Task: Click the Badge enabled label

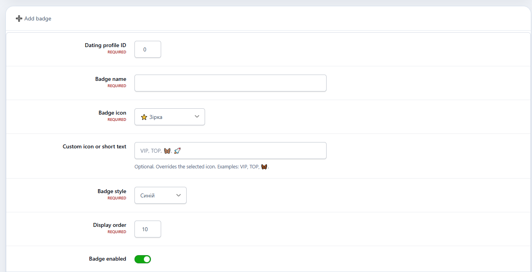Action: coord(108,259)
